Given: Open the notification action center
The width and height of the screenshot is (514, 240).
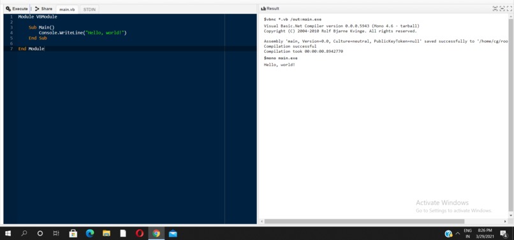Looking at the screenshot, I should (x=504, y=234).
